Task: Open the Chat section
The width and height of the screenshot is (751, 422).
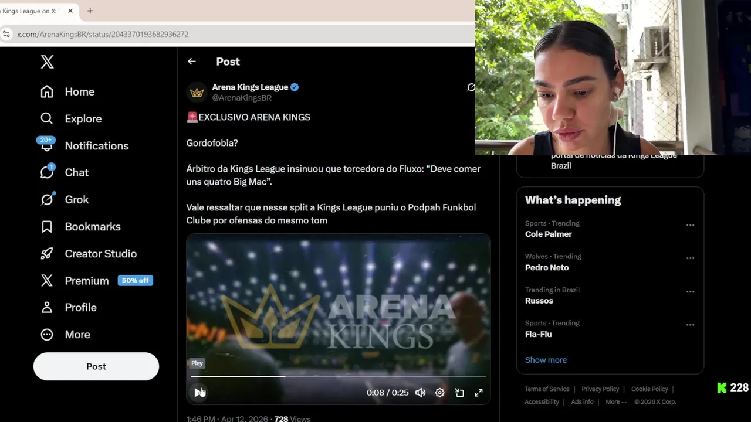Action: pos(65,172)
